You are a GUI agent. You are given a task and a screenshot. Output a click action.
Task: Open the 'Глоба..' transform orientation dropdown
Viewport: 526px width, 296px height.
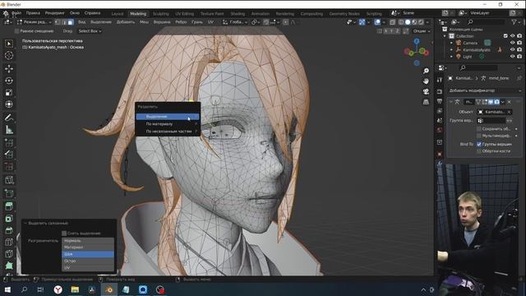click(234, 22)
